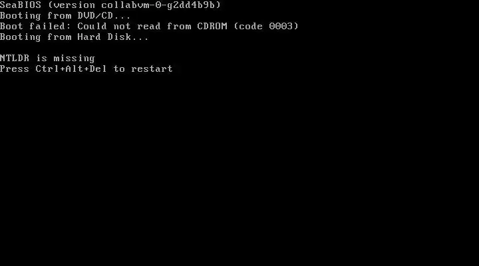Click the word 'missing'
The image size is (479, 266).
tap(75, 58)
